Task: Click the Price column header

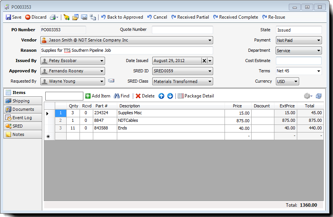Action: pos(238,106)
